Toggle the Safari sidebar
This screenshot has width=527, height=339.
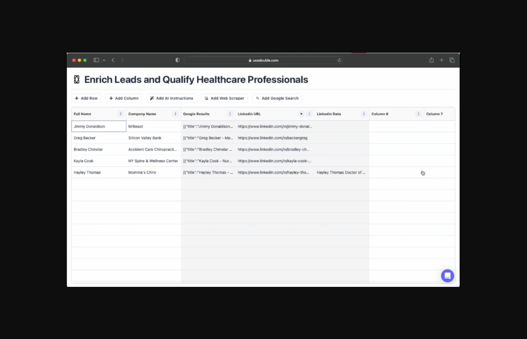coord(96,60)
